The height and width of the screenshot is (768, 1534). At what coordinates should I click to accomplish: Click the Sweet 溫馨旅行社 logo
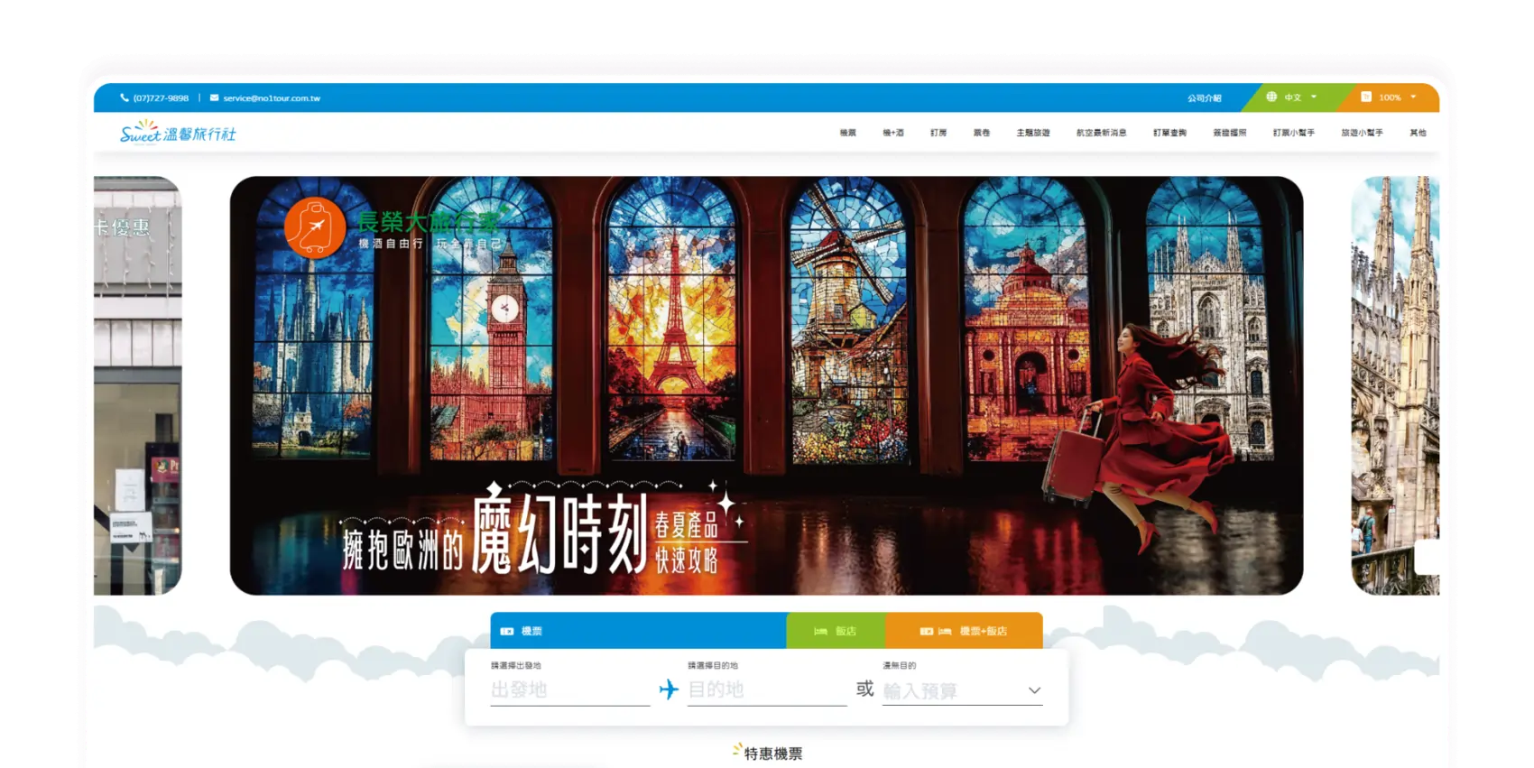pos(178,134)
